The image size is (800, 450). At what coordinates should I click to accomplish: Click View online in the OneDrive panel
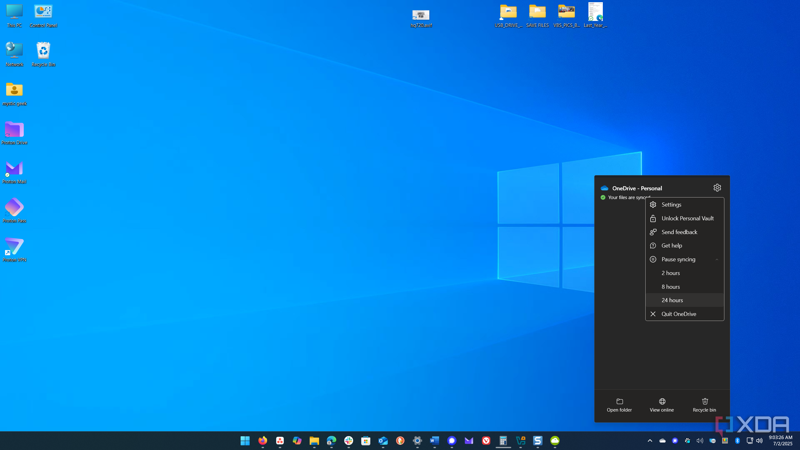(662, 405)
